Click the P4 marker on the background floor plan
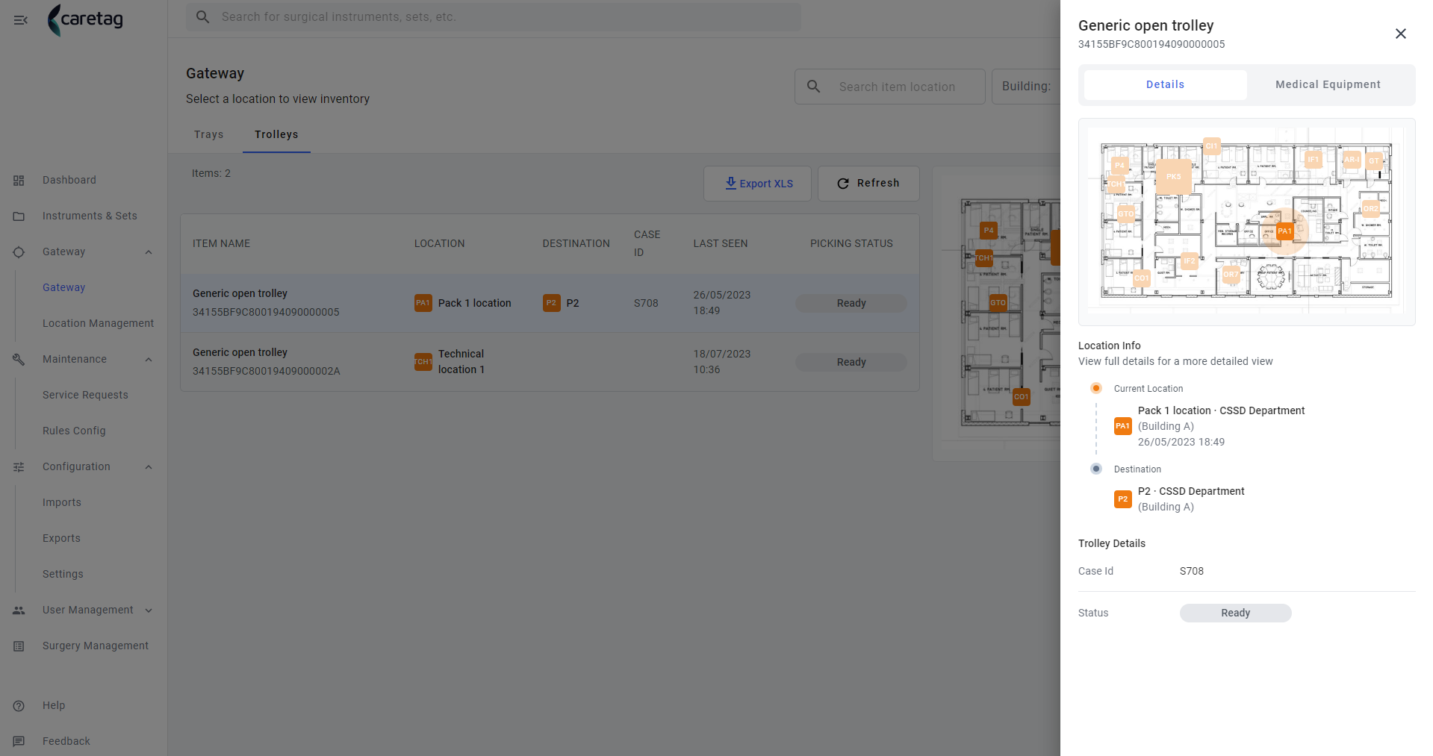 [x=989, y=231]
